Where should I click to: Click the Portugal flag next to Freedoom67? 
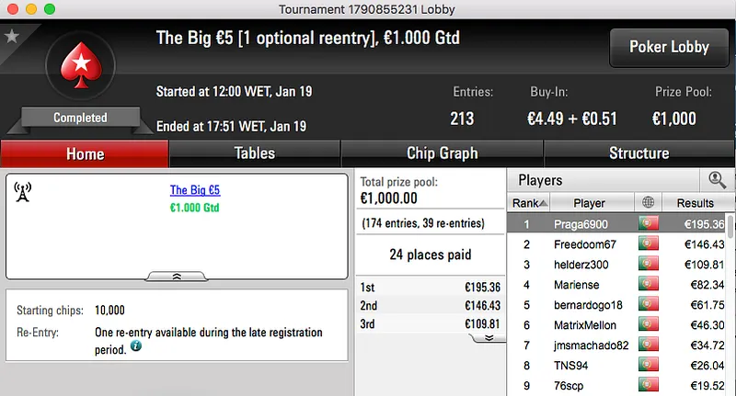click(x=648, y=244)
